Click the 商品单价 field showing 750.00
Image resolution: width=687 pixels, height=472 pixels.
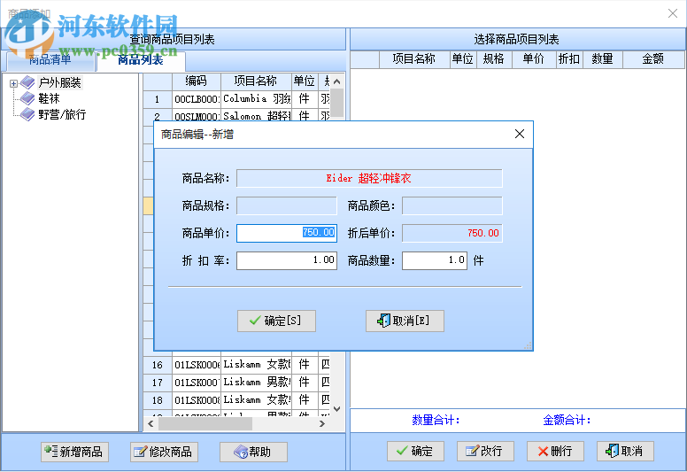[287, 233]
